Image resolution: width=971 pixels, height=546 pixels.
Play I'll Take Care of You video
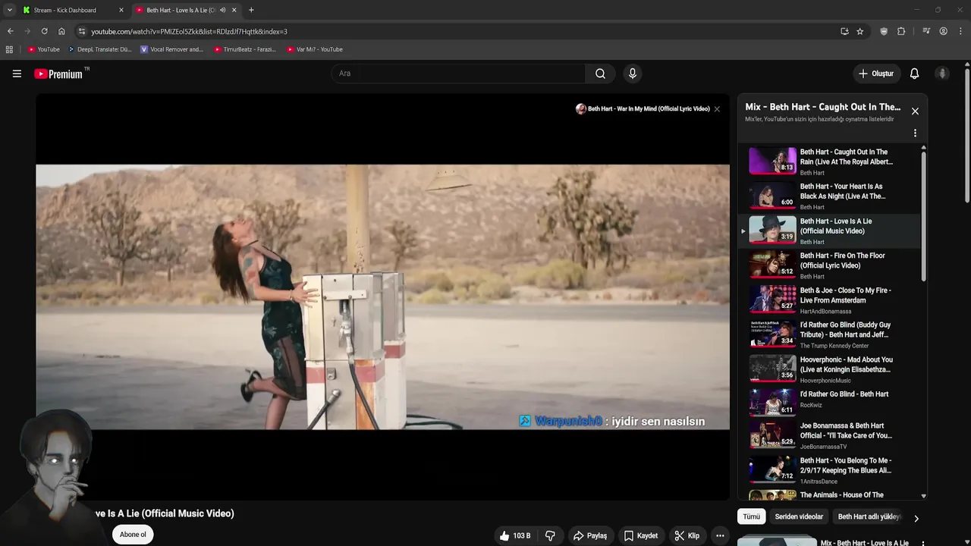[x=773, y=435]
